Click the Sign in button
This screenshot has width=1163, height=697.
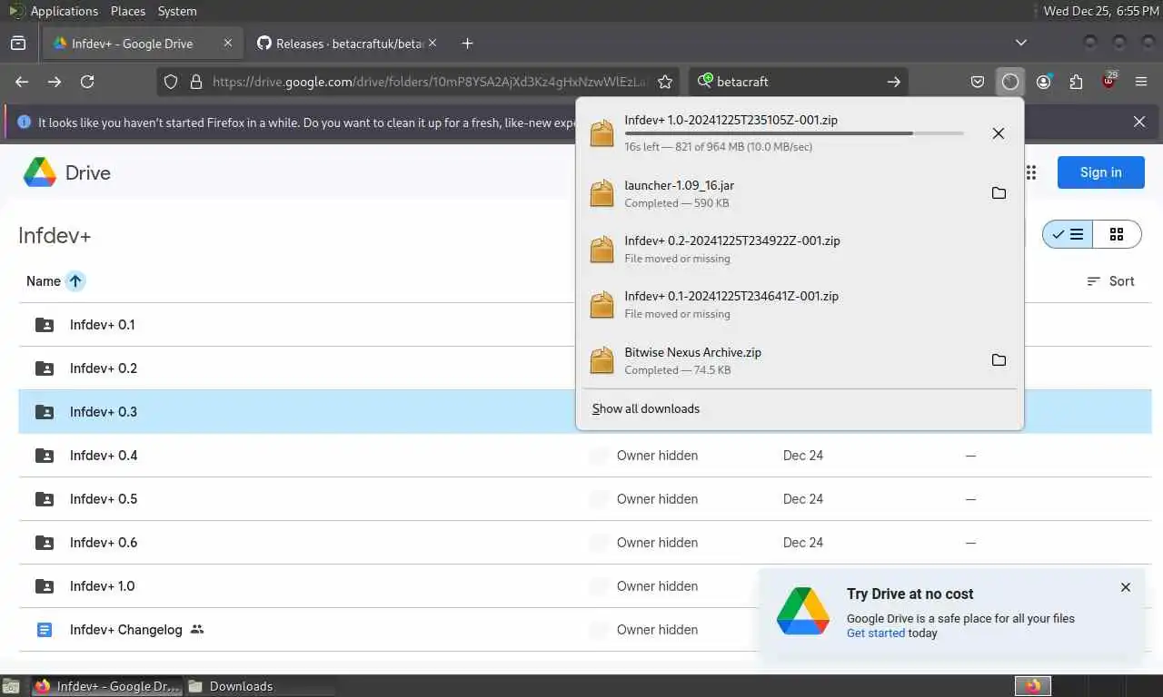tap(1100, 172)
